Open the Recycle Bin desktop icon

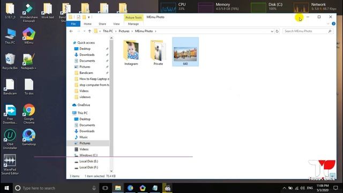[x=10, y=62]
